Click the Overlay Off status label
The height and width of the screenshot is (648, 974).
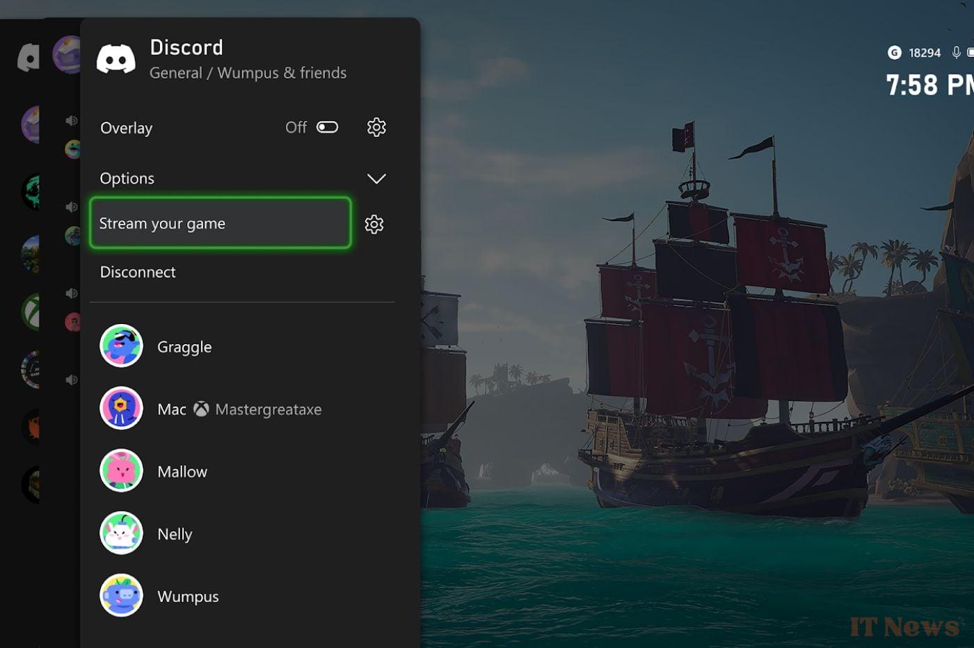pyautogui.click(x=296, y=127)
